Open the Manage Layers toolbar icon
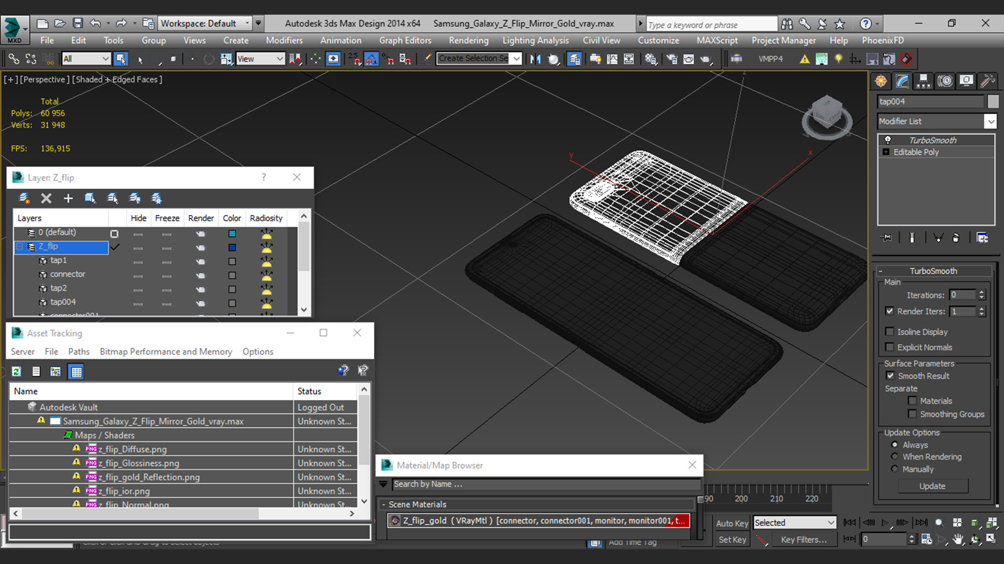Screen dimensions: 1004x564 tap(574, 59)
